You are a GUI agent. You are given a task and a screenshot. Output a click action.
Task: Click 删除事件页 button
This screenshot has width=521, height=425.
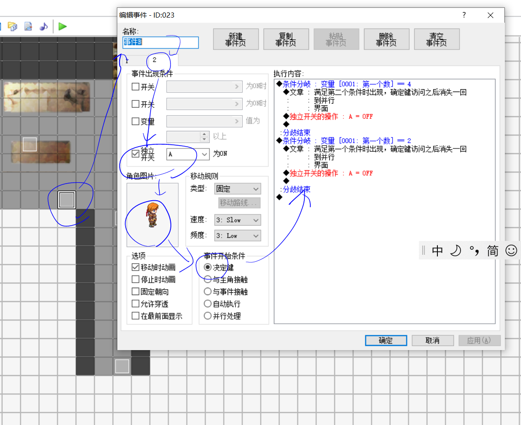pos(387,39)
